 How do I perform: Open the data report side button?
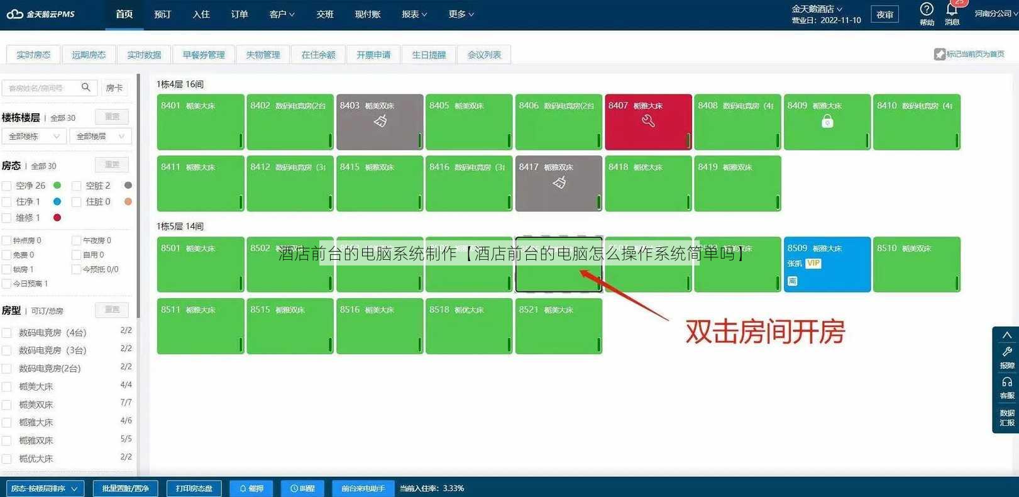click(1007, 418)
